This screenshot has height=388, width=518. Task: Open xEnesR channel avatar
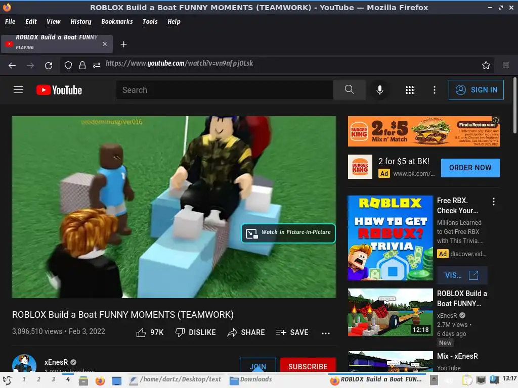[x=24, y=363]
